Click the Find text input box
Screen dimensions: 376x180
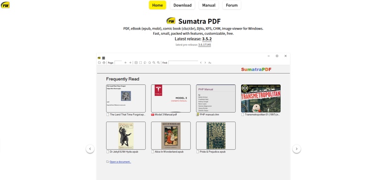[x=183, y=63]
